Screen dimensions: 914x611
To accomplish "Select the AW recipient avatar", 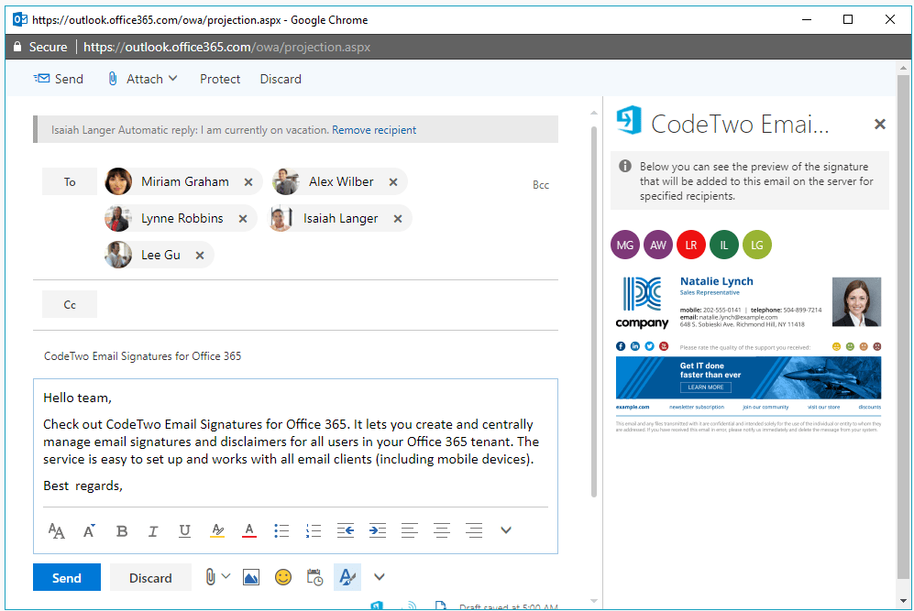I will click(658, 245).
